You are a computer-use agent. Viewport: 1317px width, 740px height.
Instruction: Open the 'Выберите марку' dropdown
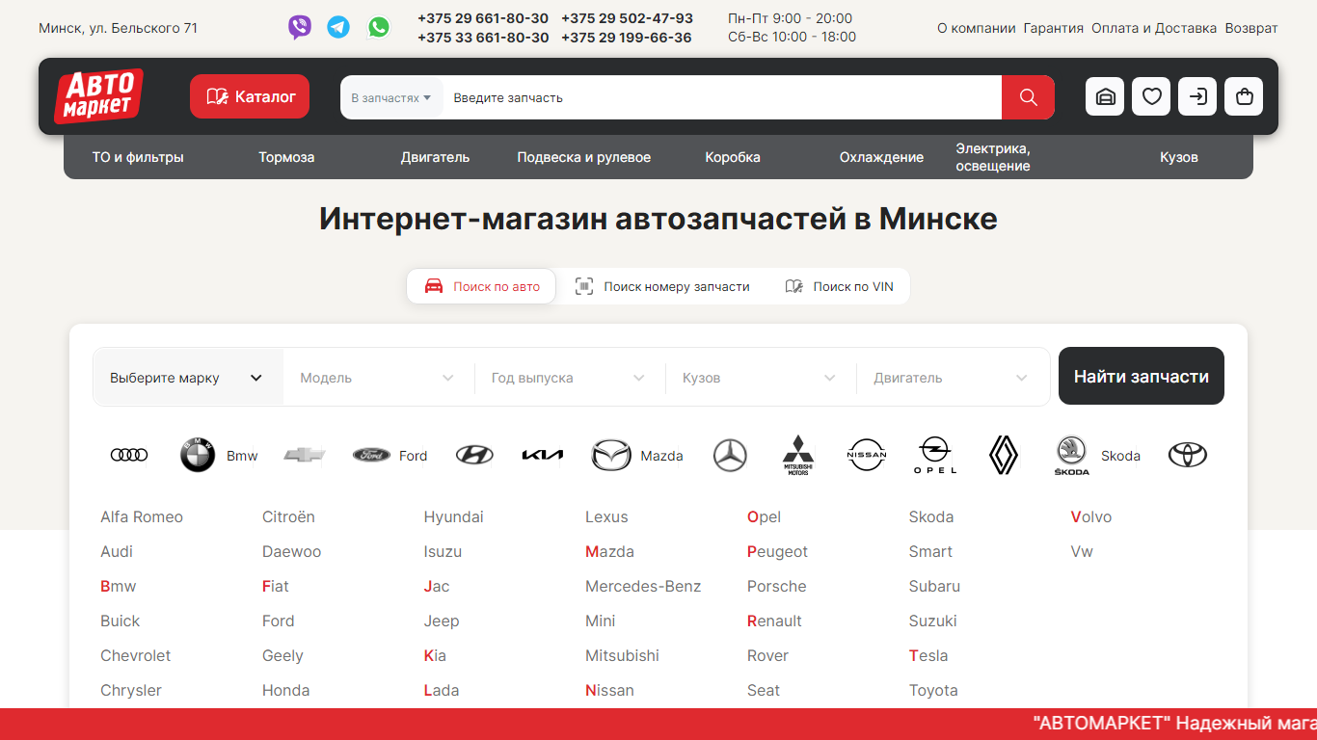click(188, 378)
